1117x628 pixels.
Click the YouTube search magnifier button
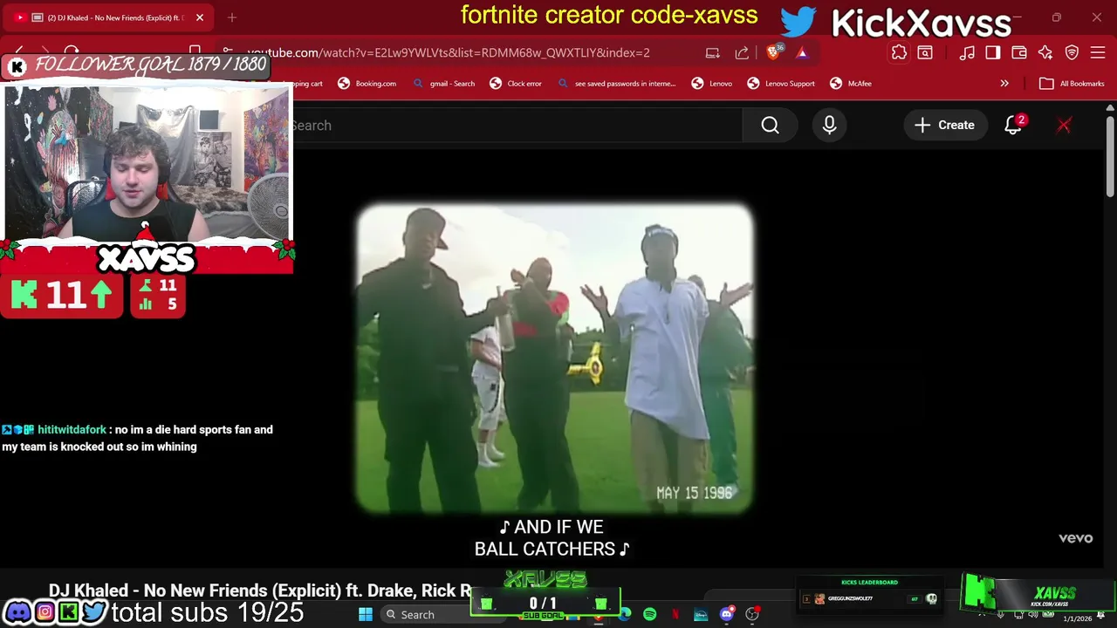[770, 125]
